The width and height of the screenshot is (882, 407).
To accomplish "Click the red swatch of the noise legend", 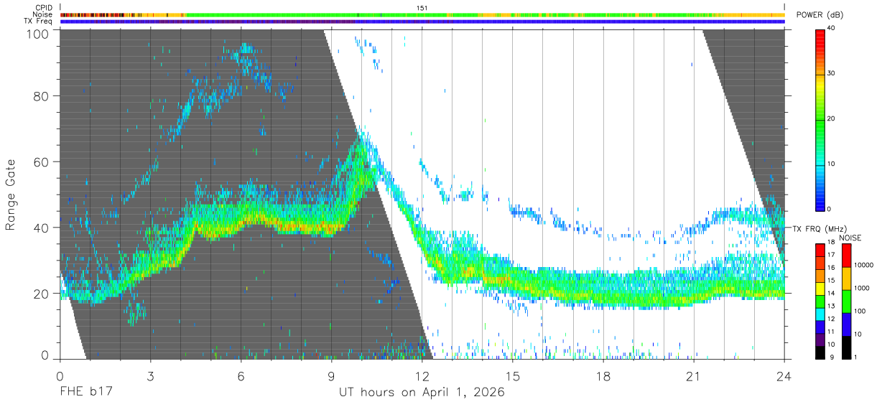I will pos(847,256).
